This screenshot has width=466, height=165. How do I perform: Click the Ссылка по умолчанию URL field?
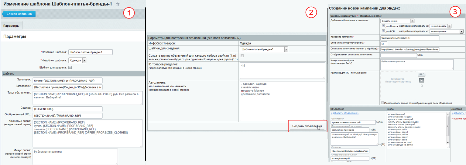pos(410,49)
